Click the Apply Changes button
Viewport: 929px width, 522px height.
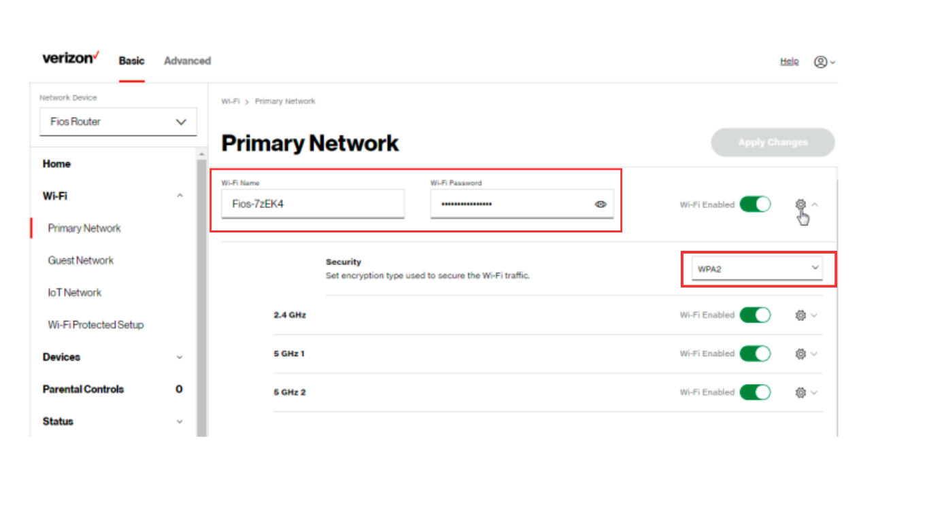(x=773, y=143)
